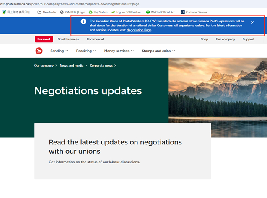Click the mountain lake hero image
Viewport: 267px width, 198px height.
click(x=218, y=98)
